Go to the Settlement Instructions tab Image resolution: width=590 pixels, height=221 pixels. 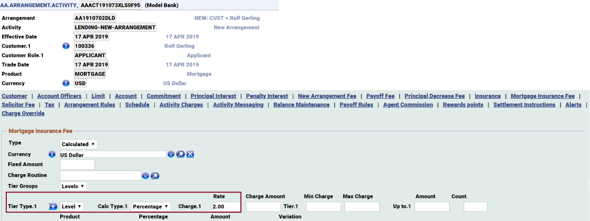click(524, 105)
